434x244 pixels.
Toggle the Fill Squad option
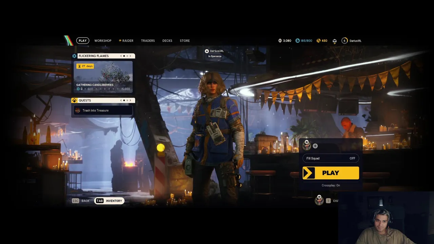click(x=331, y=158)
